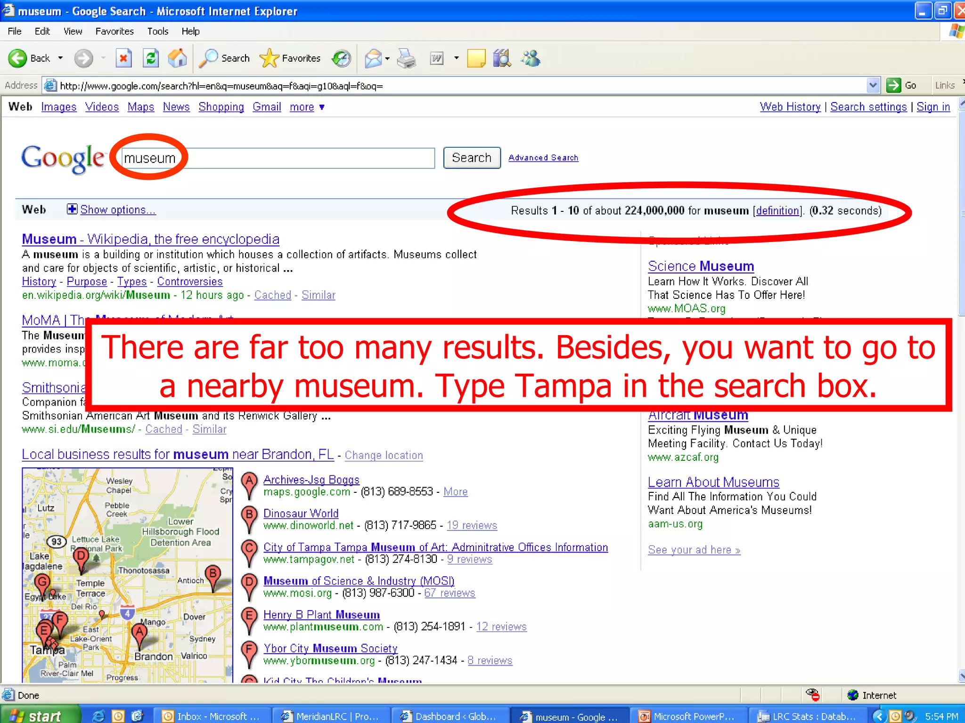
Task: Open the definition link for museum
Action: pyautogui.click(x=778, y=210)
